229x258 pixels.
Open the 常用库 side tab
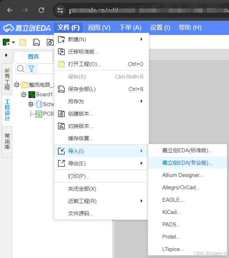[x=7, y=141]
